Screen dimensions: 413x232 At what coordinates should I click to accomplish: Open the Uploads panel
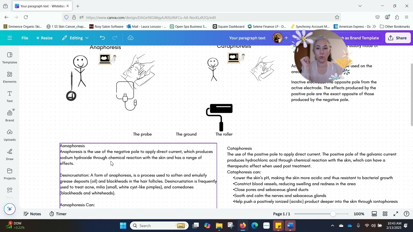click(x=10, y=135)
